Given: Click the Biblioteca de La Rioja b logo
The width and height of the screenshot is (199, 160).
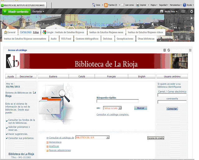Looking at the screenshot, I should [x=12, y=61].
